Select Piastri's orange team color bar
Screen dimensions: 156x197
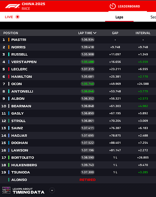click(x=9, y=40)
